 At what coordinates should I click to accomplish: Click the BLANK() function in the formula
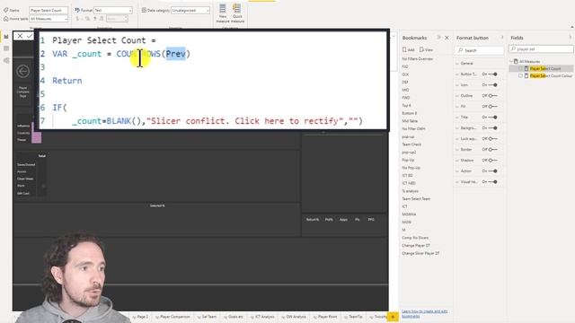point(124,121)
